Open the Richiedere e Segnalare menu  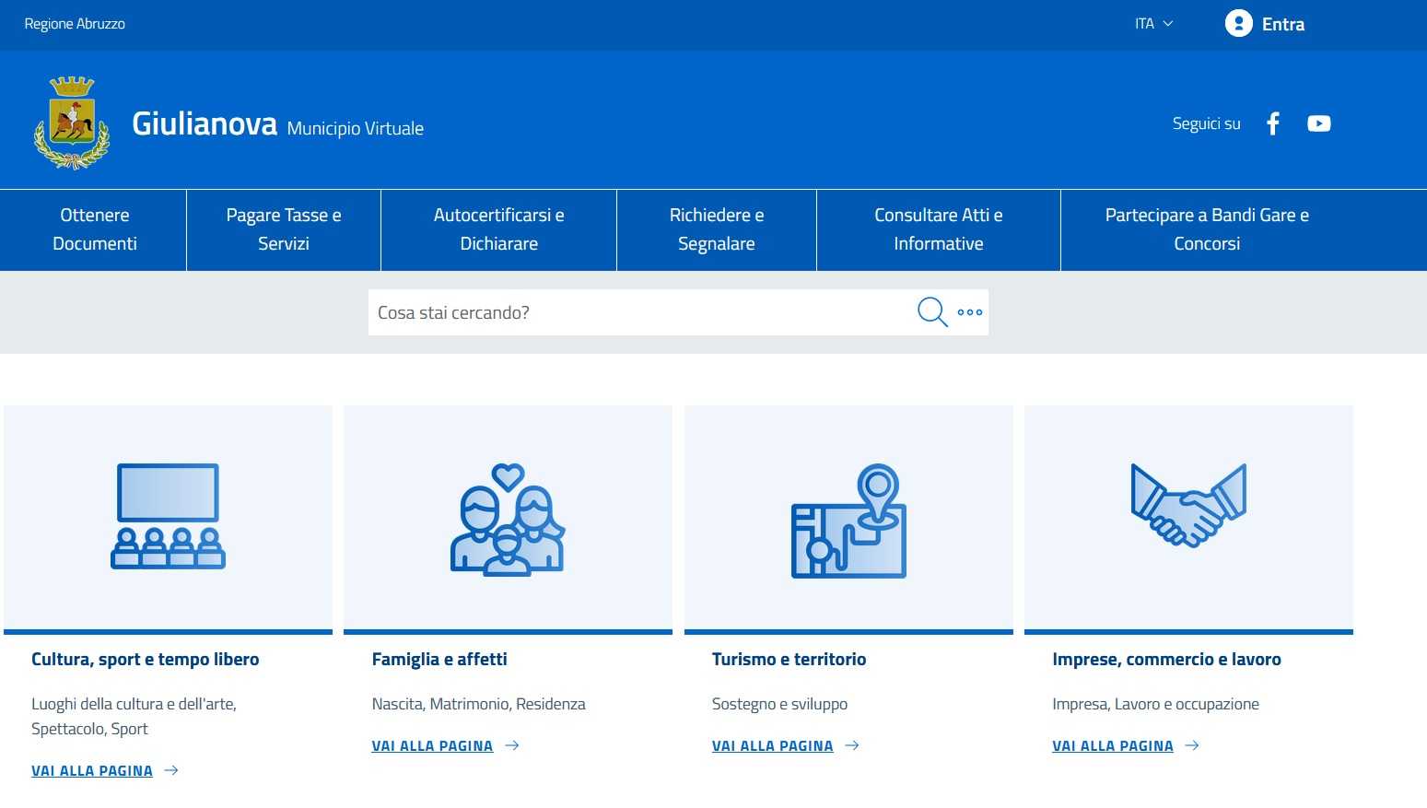[716, 229]
